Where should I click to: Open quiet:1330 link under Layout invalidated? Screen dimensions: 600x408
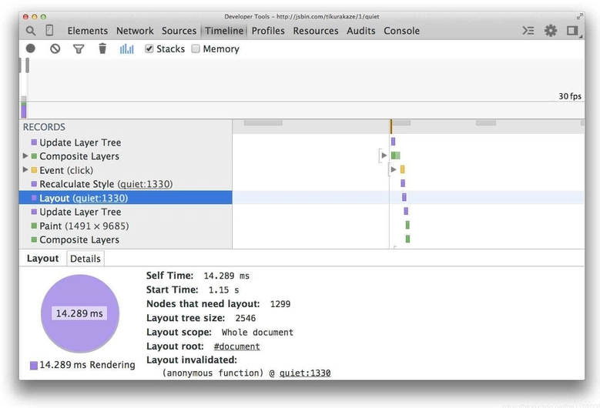pyautogui.click(x=305, y=373)
